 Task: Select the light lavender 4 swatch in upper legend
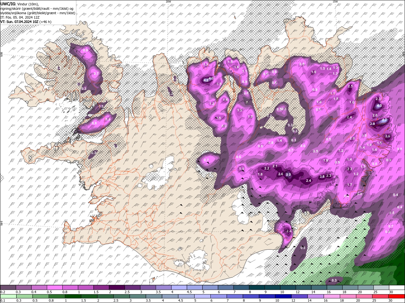(x=179, y=288)
